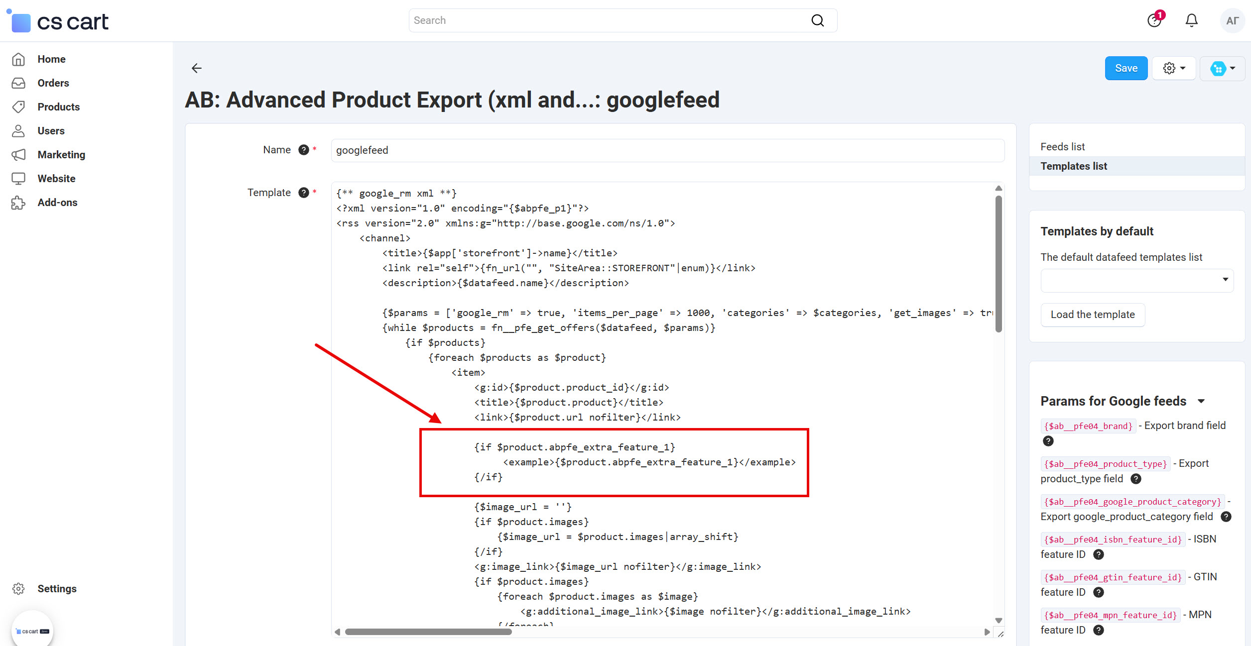
Task: Show help for GTIN feature ID
Action: point(1099,592)
